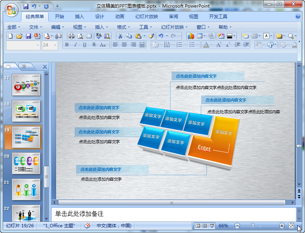Viewport: 305px width, 233px height.
Task: Click the Research books icon
Action: pyautogui.click(x=107, y=36)
